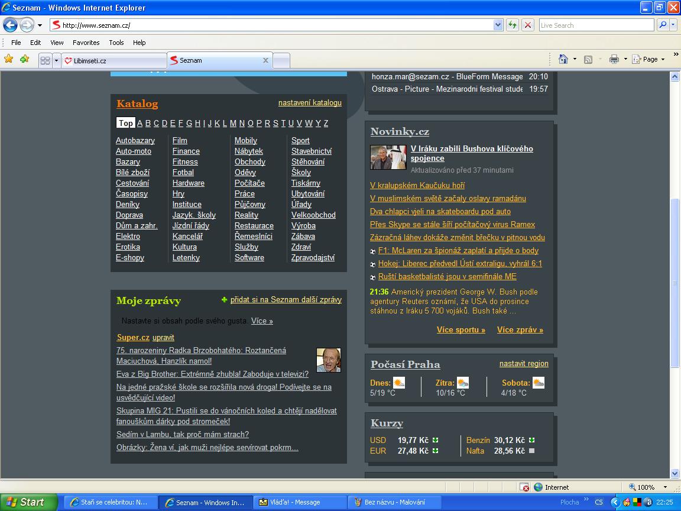Click the nastavení katalogu link
681x511 pixels.
point(310,102)
